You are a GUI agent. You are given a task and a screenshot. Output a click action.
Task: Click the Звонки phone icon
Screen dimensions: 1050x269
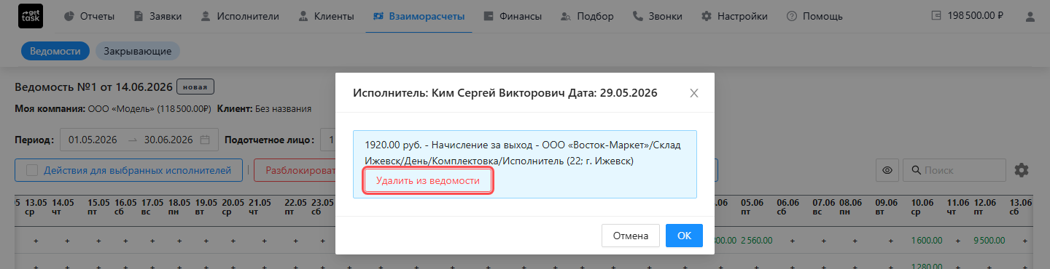[637, 16]
